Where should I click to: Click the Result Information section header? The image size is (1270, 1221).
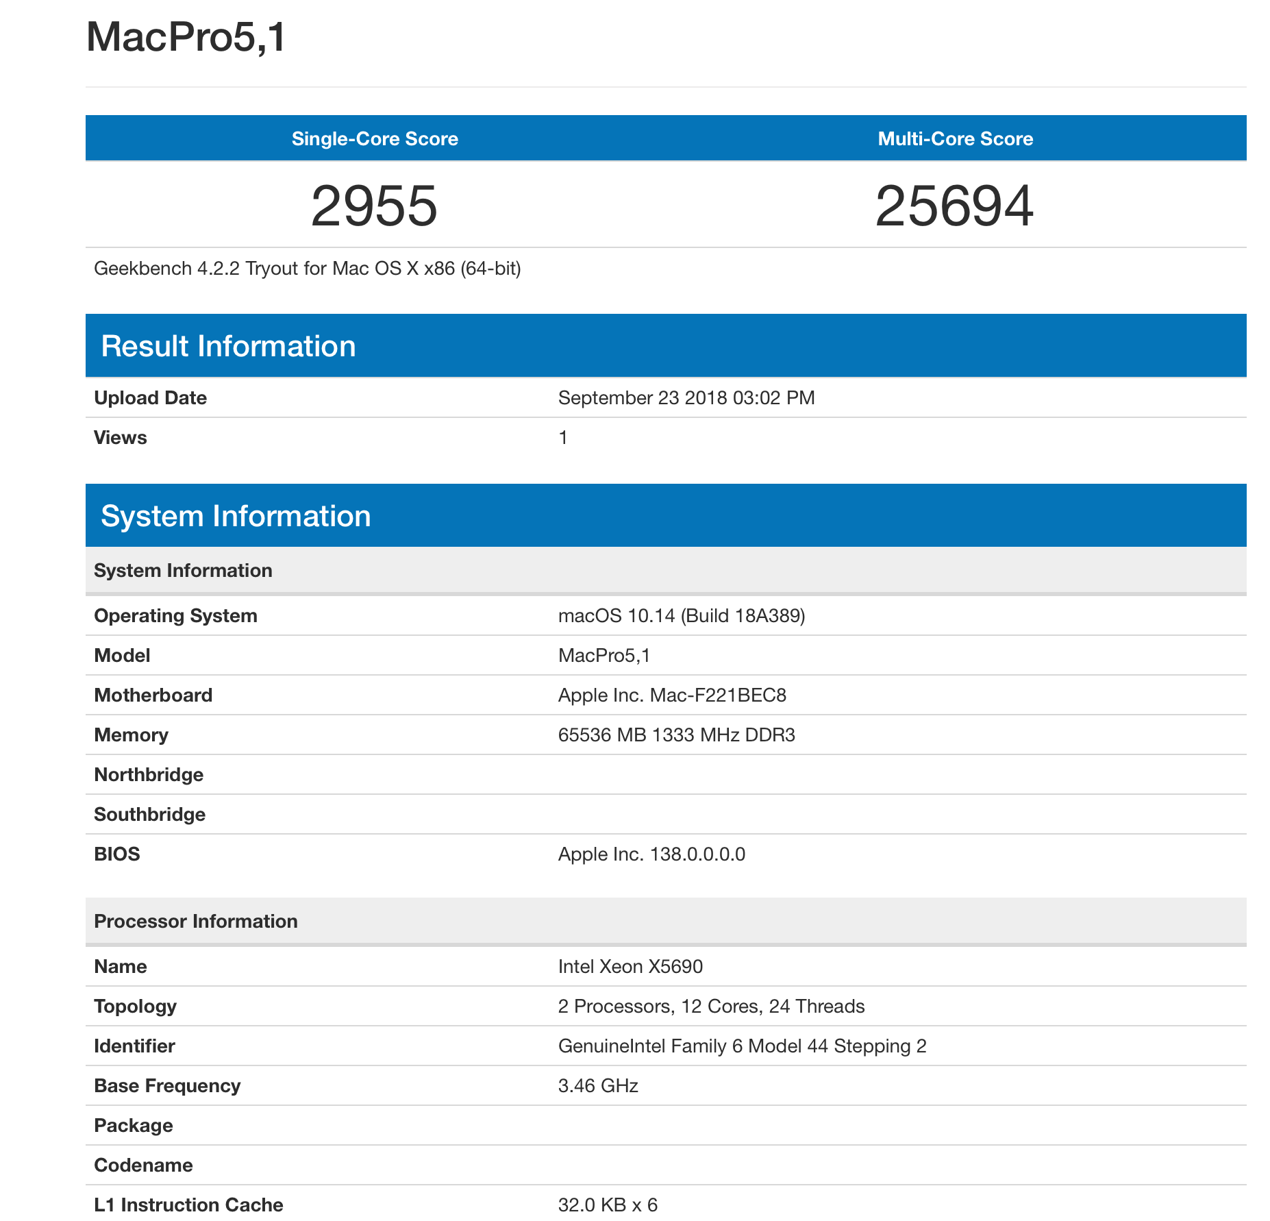pyautogui.click(x=666, y=346)
